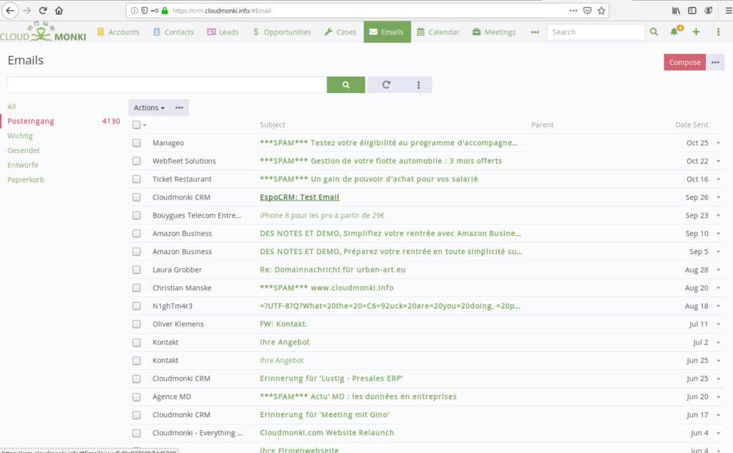Click the Cloud Monki logo
The height and width of the screenshot is (453, 733).
43,31
